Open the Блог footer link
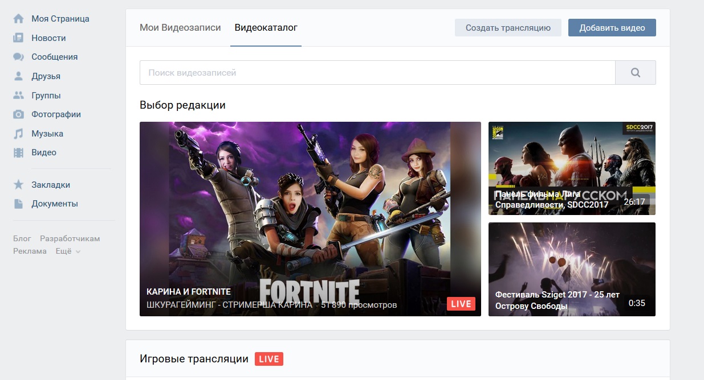 tap(22, 238)
